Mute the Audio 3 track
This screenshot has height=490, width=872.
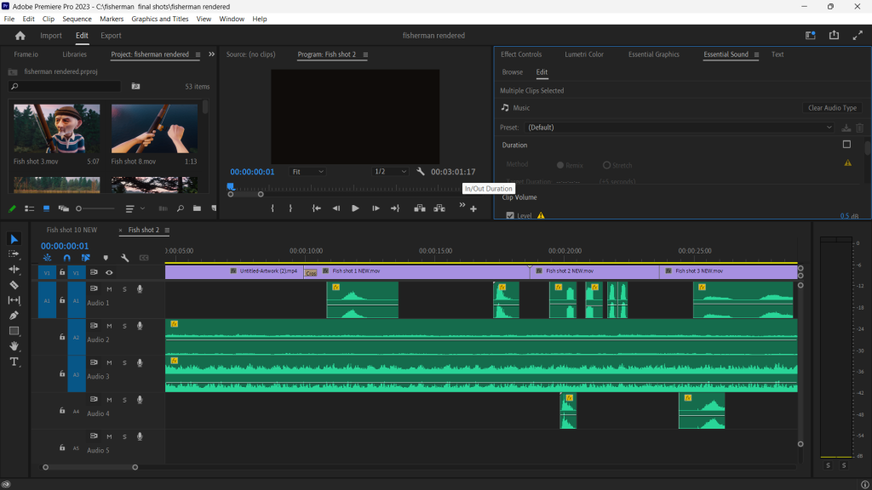point(109,362)
